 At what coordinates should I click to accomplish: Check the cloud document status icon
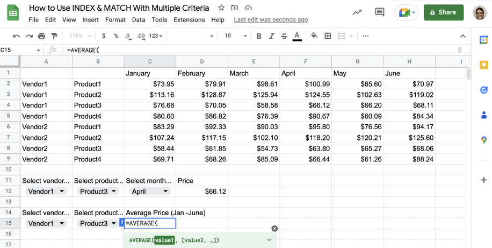coord(248,8)
